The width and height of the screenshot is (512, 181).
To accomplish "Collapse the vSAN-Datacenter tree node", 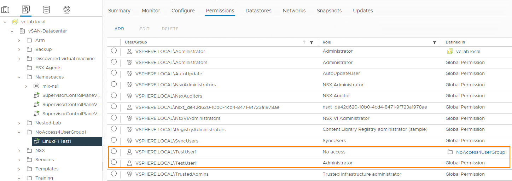I will [x=12, y=31].
